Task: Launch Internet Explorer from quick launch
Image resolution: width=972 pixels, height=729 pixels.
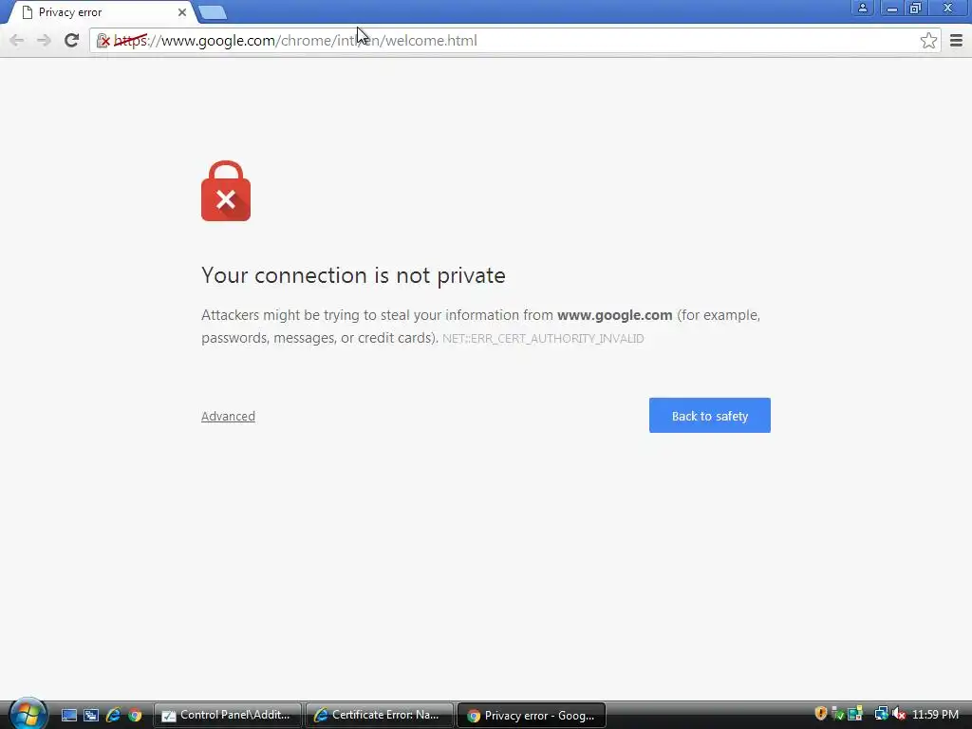Action: pyautogui.click(x=113, y=715)
